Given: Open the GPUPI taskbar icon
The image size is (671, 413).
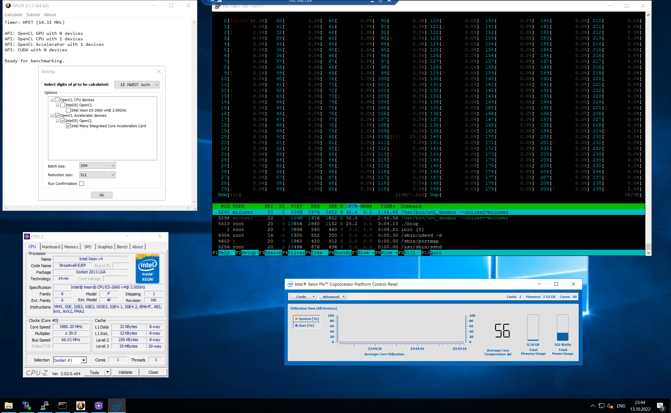Looking at the screenshot, I should click(x=80, y=405).
